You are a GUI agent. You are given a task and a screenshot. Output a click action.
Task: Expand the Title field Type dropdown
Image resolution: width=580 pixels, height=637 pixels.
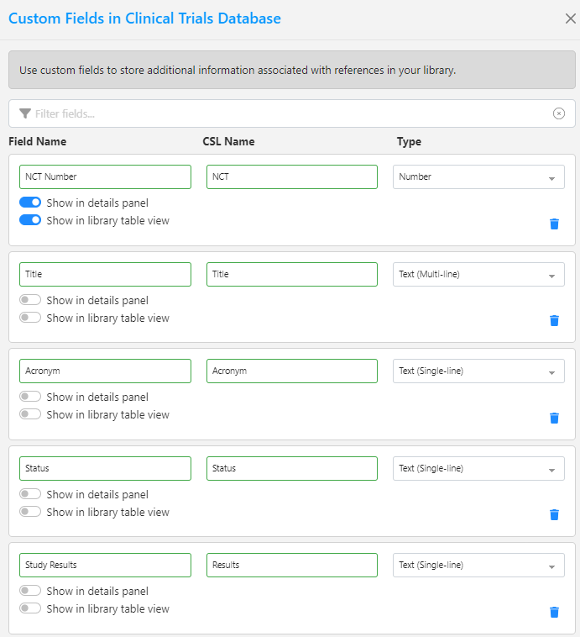478,274
